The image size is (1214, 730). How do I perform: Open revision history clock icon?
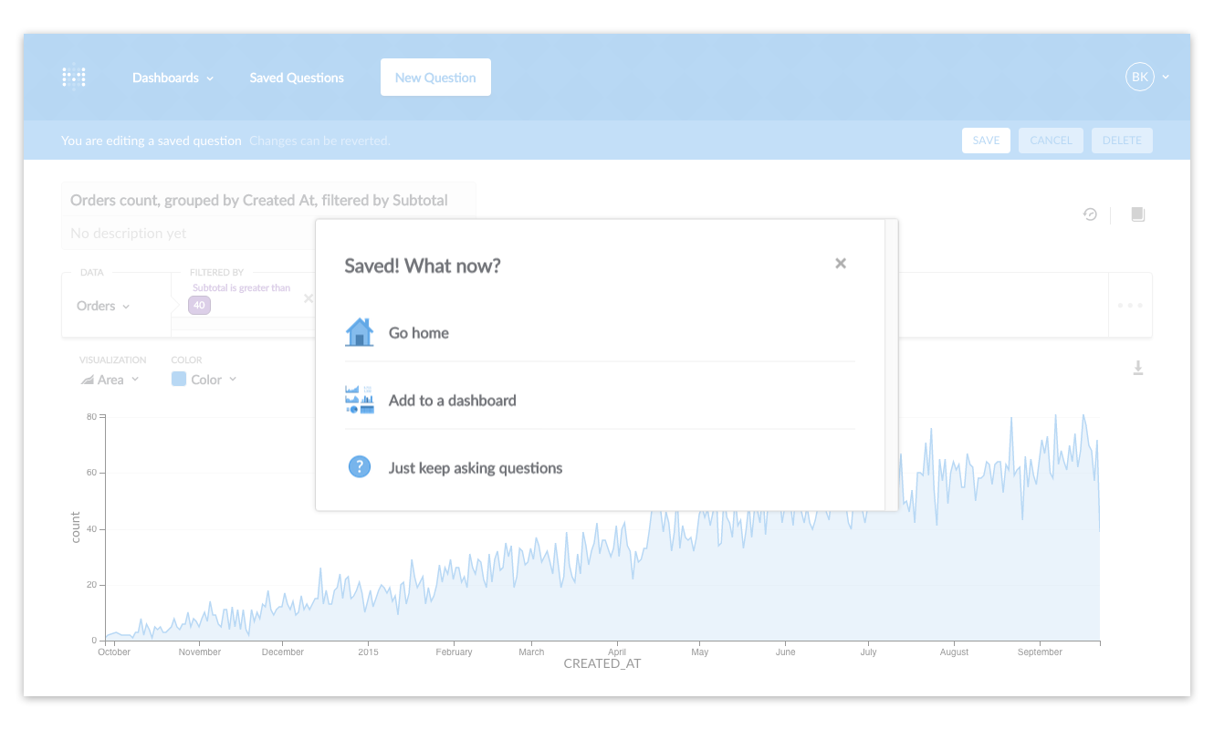1090,214
